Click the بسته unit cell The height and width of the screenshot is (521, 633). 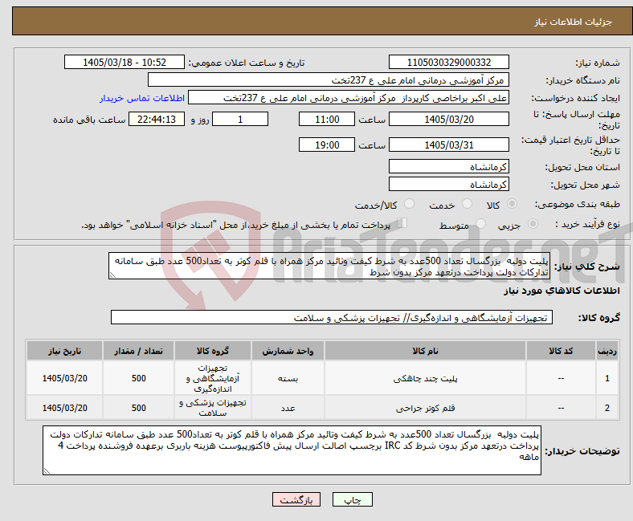pyautogui.click(x=288, y=379)
